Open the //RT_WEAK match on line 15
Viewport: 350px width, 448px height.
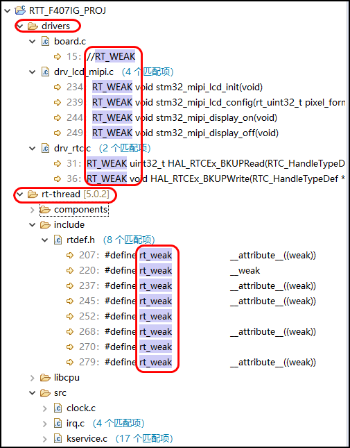coord(111,56)
